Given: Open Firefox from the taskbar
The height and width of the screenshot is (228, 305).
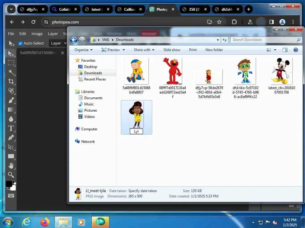Looking at the screenshot, I should click(x=45, y=222).
